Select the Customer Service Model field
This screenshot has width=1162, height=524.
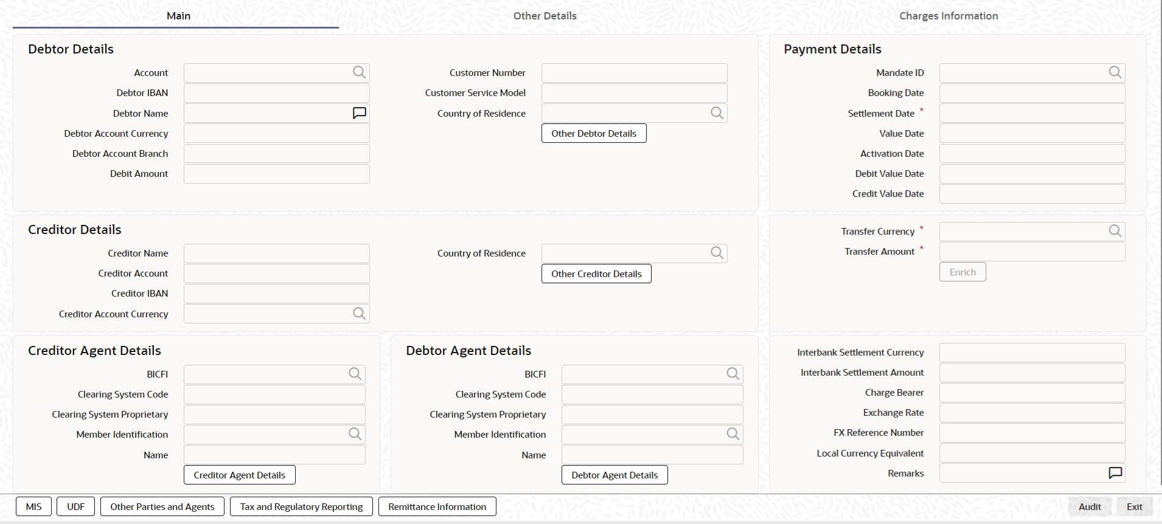click(635, 93)
